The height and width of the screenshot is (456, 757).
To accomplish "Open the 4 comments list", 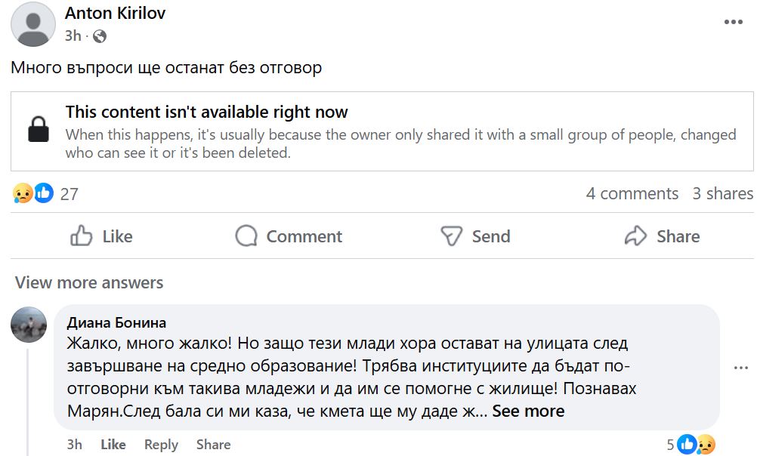I will click(632, 193).
